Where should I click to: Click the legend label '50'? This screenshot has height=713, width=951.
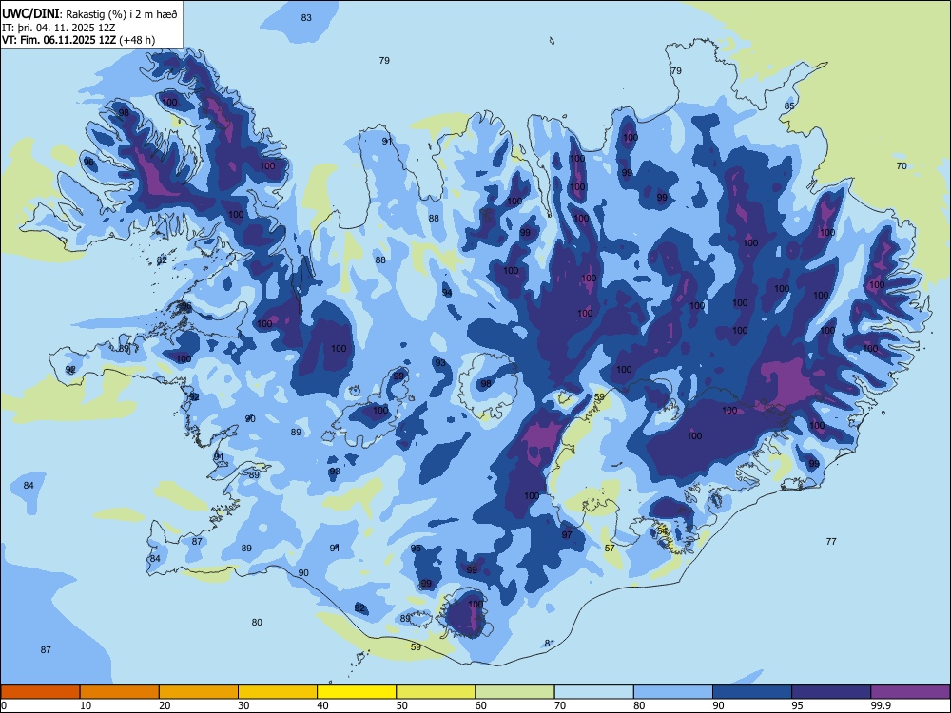click(402, 705)
